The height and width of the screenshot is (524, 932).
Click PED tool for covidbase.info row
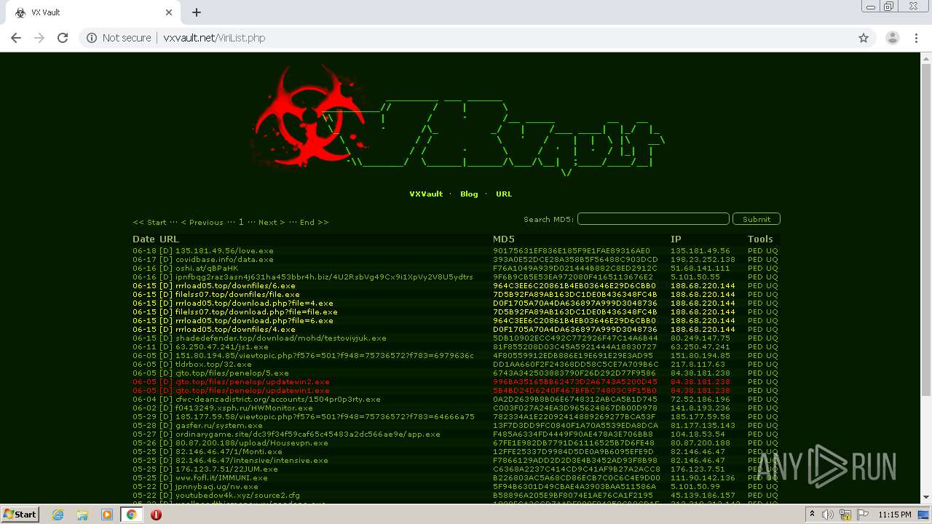(x=755, y=259)
